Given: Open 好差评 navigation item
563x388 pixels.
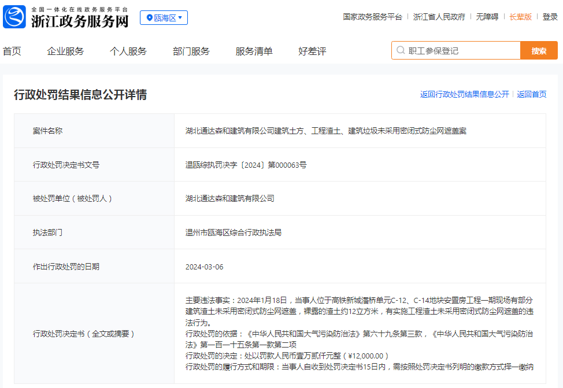Looking at the screenshot, I should click(312, 51).
